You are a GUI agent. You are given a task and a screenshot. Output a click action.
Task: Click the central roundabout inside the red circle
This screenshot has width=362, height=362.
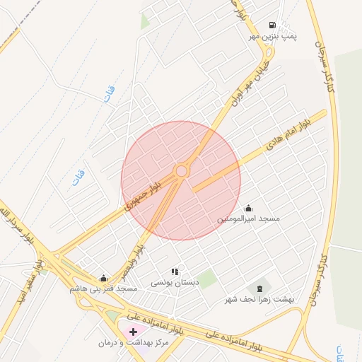point(181,171)
